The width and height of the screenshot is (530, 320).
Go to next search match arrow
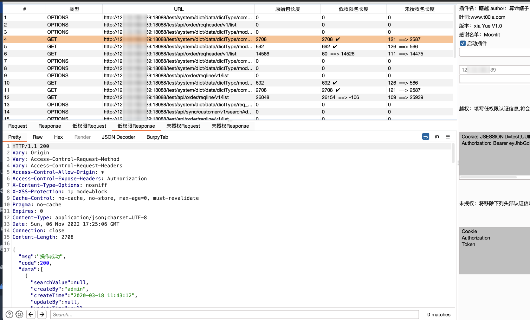point(42,314)
